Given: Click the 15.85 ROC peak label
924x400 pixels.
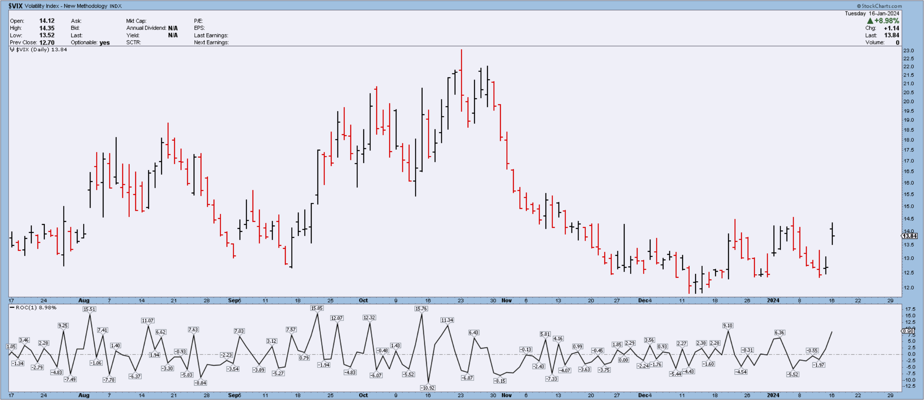Looking at the screenshot, I should (x=317, y=308).
